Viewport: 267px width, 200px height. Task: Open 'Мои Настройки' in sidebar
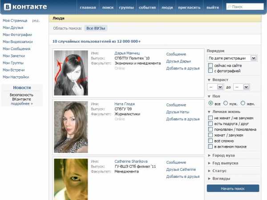click(16, 77)
